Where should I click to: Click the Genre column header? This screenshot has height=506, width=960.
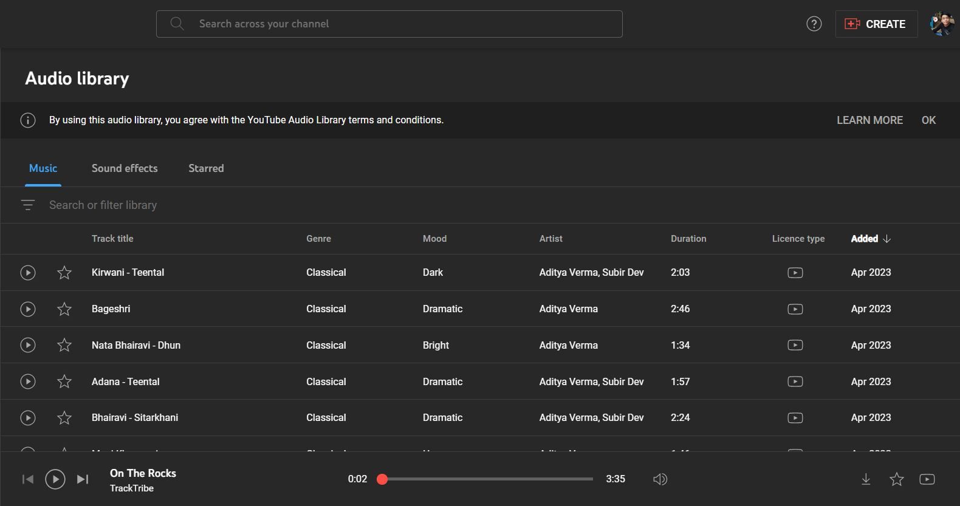(x=318, y=239)
